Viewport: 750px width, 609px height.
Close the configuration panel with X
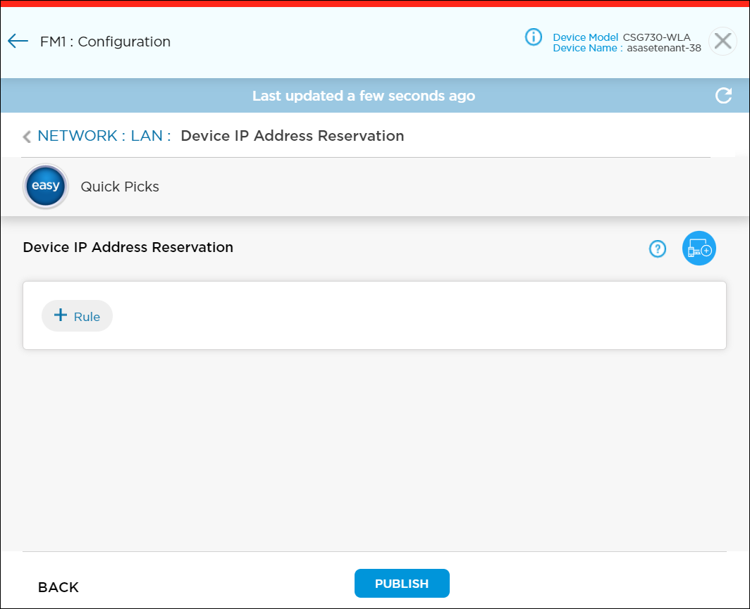pyautogui.click(x=722, y=42)
